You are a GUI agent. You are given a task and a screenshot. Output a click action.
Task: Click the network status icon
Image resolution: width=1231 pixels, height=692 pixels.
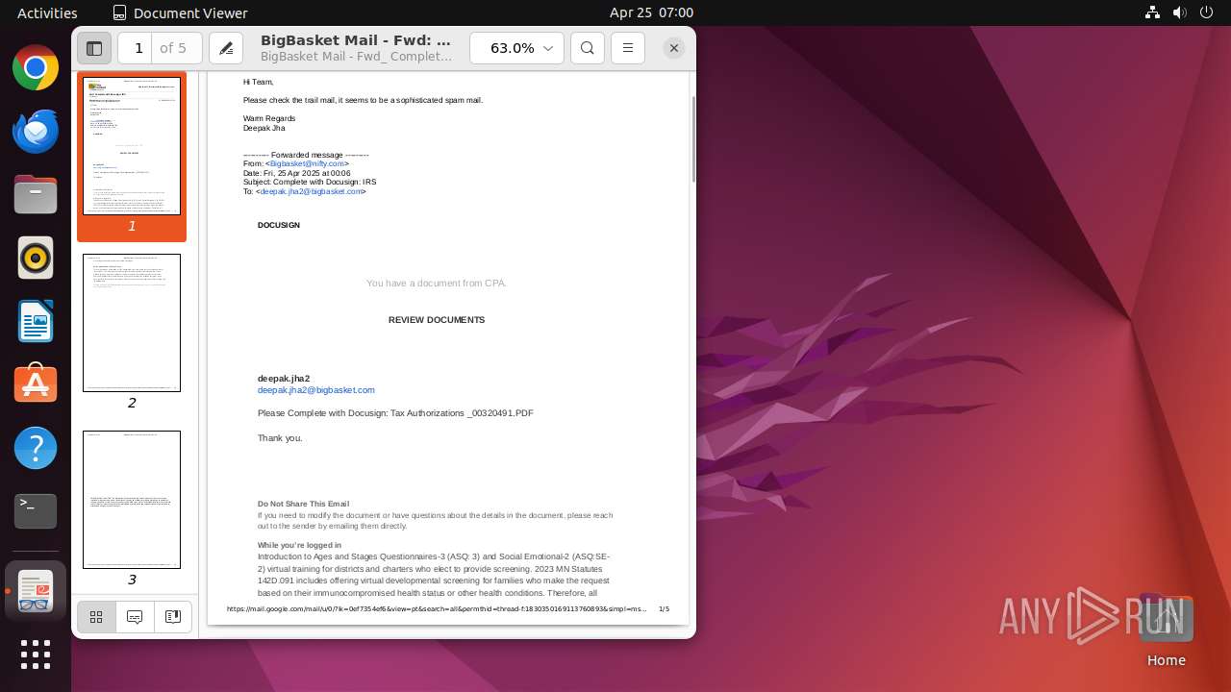click(x=1152, y=12)
